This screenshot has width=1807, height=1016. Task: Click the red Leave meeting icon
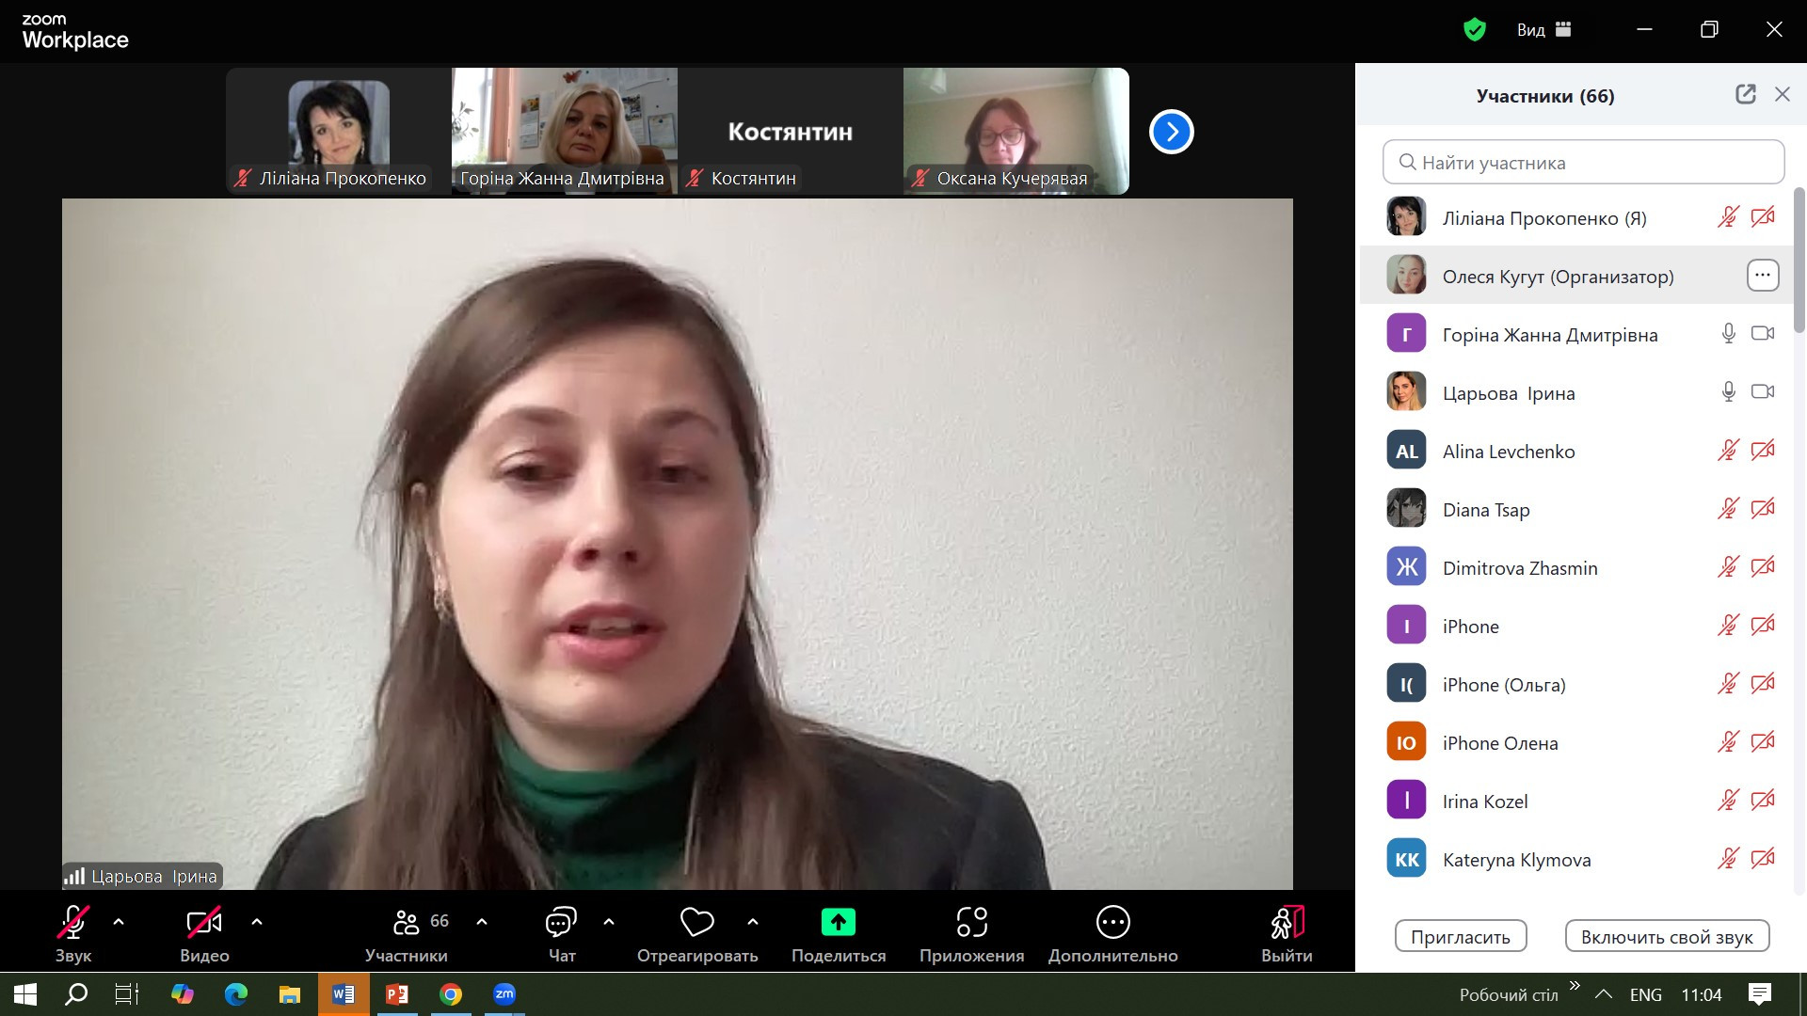point(1286,923)
